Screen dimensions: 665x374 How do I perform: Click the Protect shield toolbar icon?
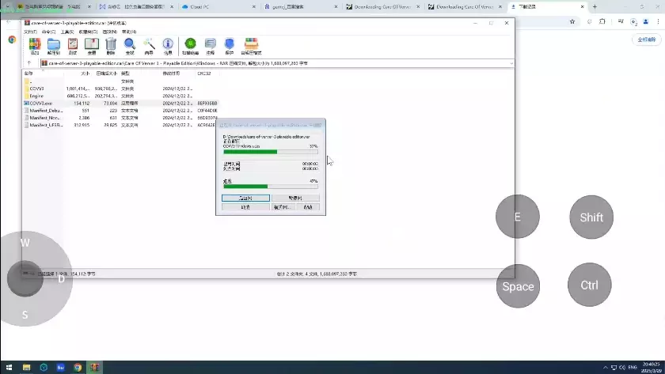pyautogui.click(x=230, y=46)
